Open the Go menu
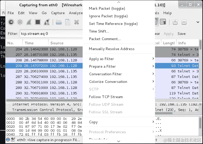Screen dimensions: 203x144 [44, 13]
